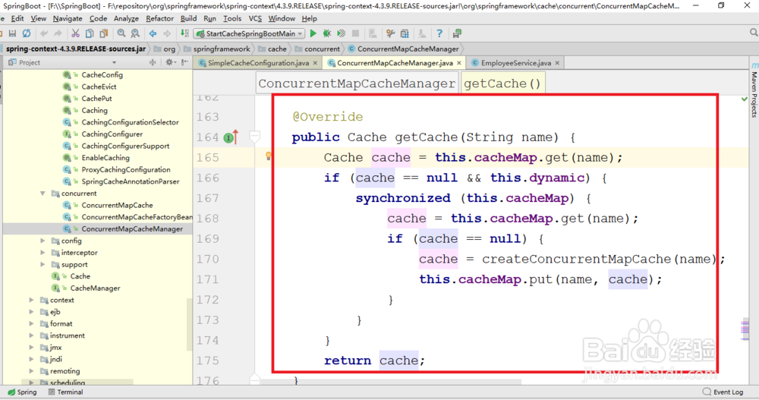
Task: Open the Spring tool window
Action: pyautogui.click(x=22, y=392)
